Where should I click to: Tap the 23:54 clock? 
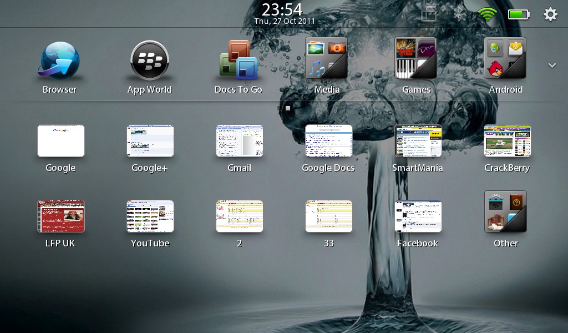pyautogui.click(x=282, y=9)
